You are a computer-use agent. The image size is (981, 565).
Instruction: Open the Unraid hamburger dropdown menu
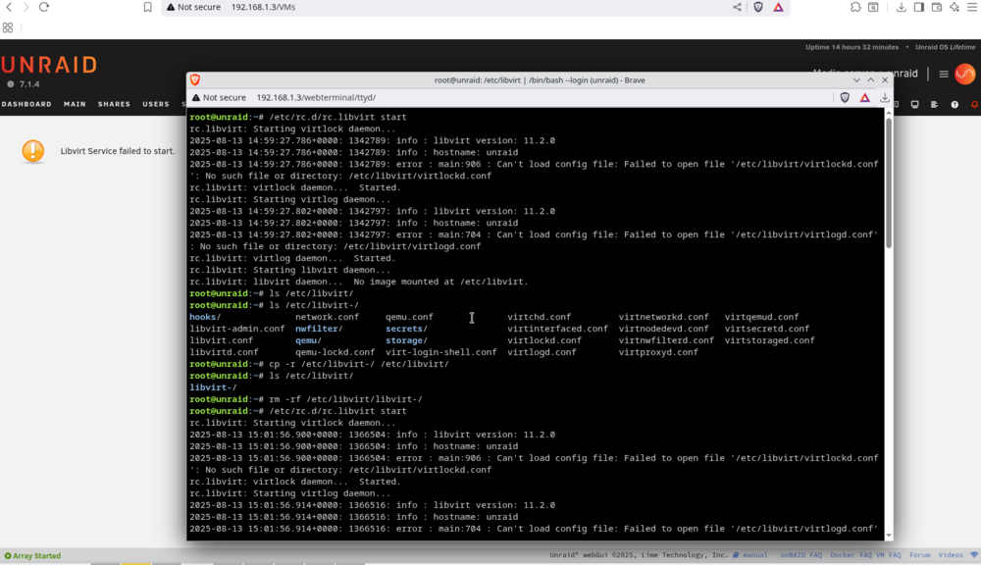[x=944, y=74]
